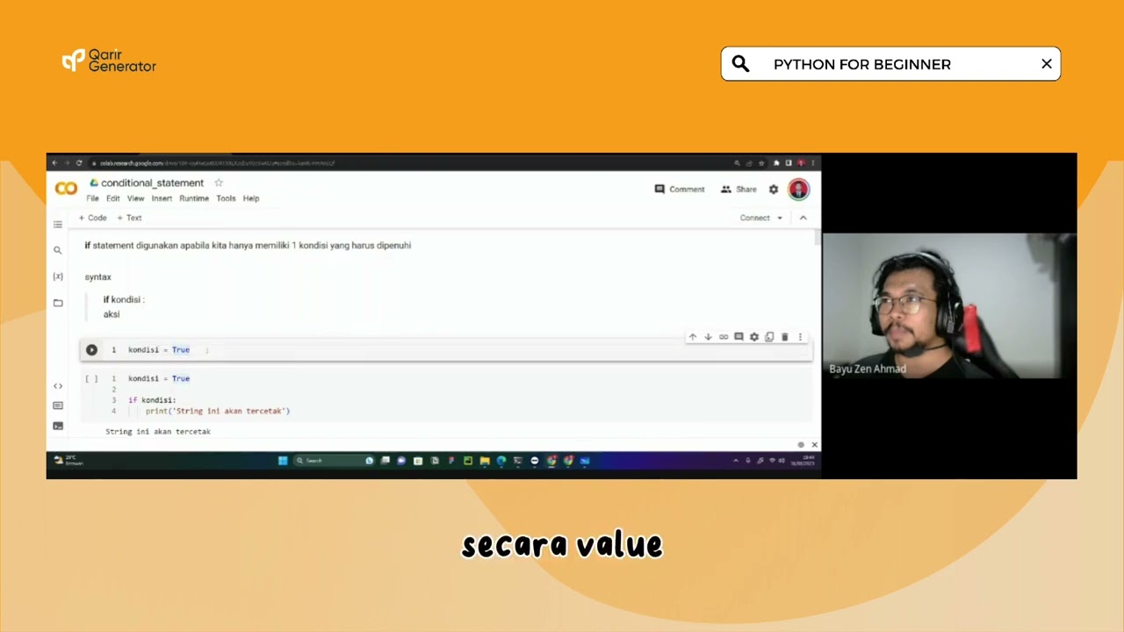Open the Connect dropdown arrow
This screenshot has width=1124, height=632.
click(x=779, y=218)
